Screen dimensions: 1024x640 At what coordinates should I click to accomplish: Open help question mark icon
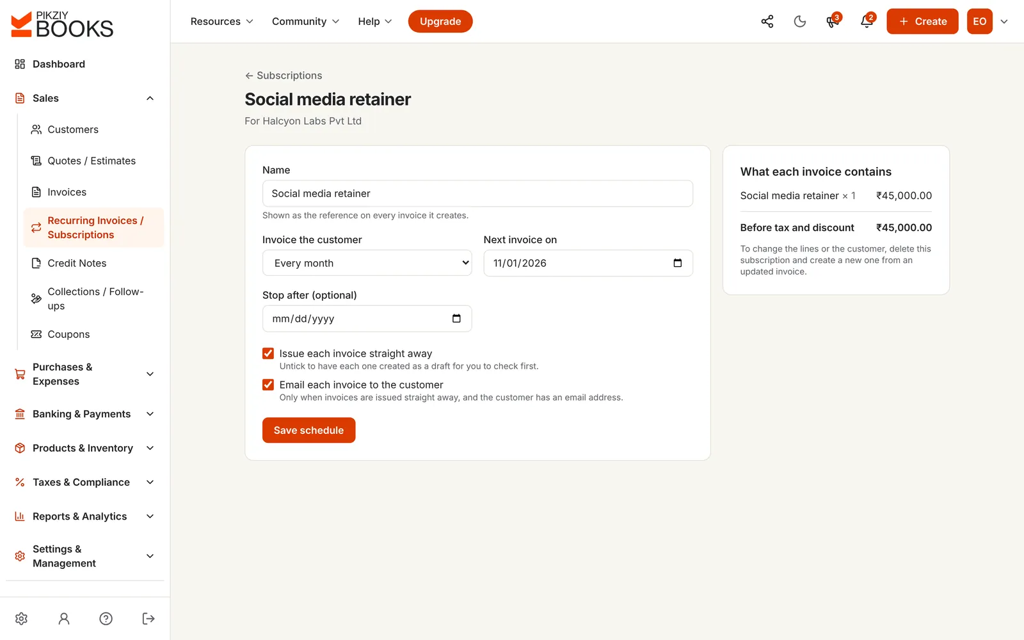click(106, 618)
